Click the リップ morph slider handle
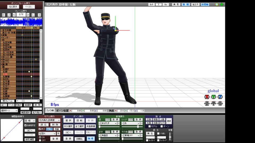Screen dimensions: 255x143 (x=138, y=127)
